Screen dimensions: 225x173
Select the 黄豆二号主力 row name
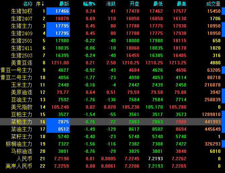(16, 77)
